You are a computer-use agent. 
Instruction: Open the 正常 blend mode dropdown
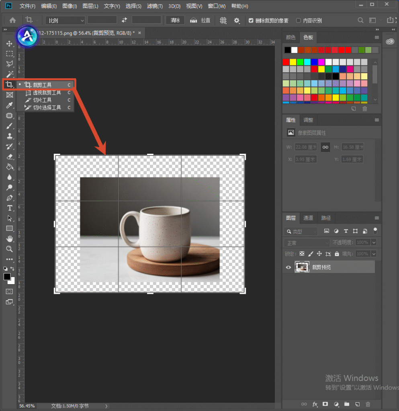(307, 243)
